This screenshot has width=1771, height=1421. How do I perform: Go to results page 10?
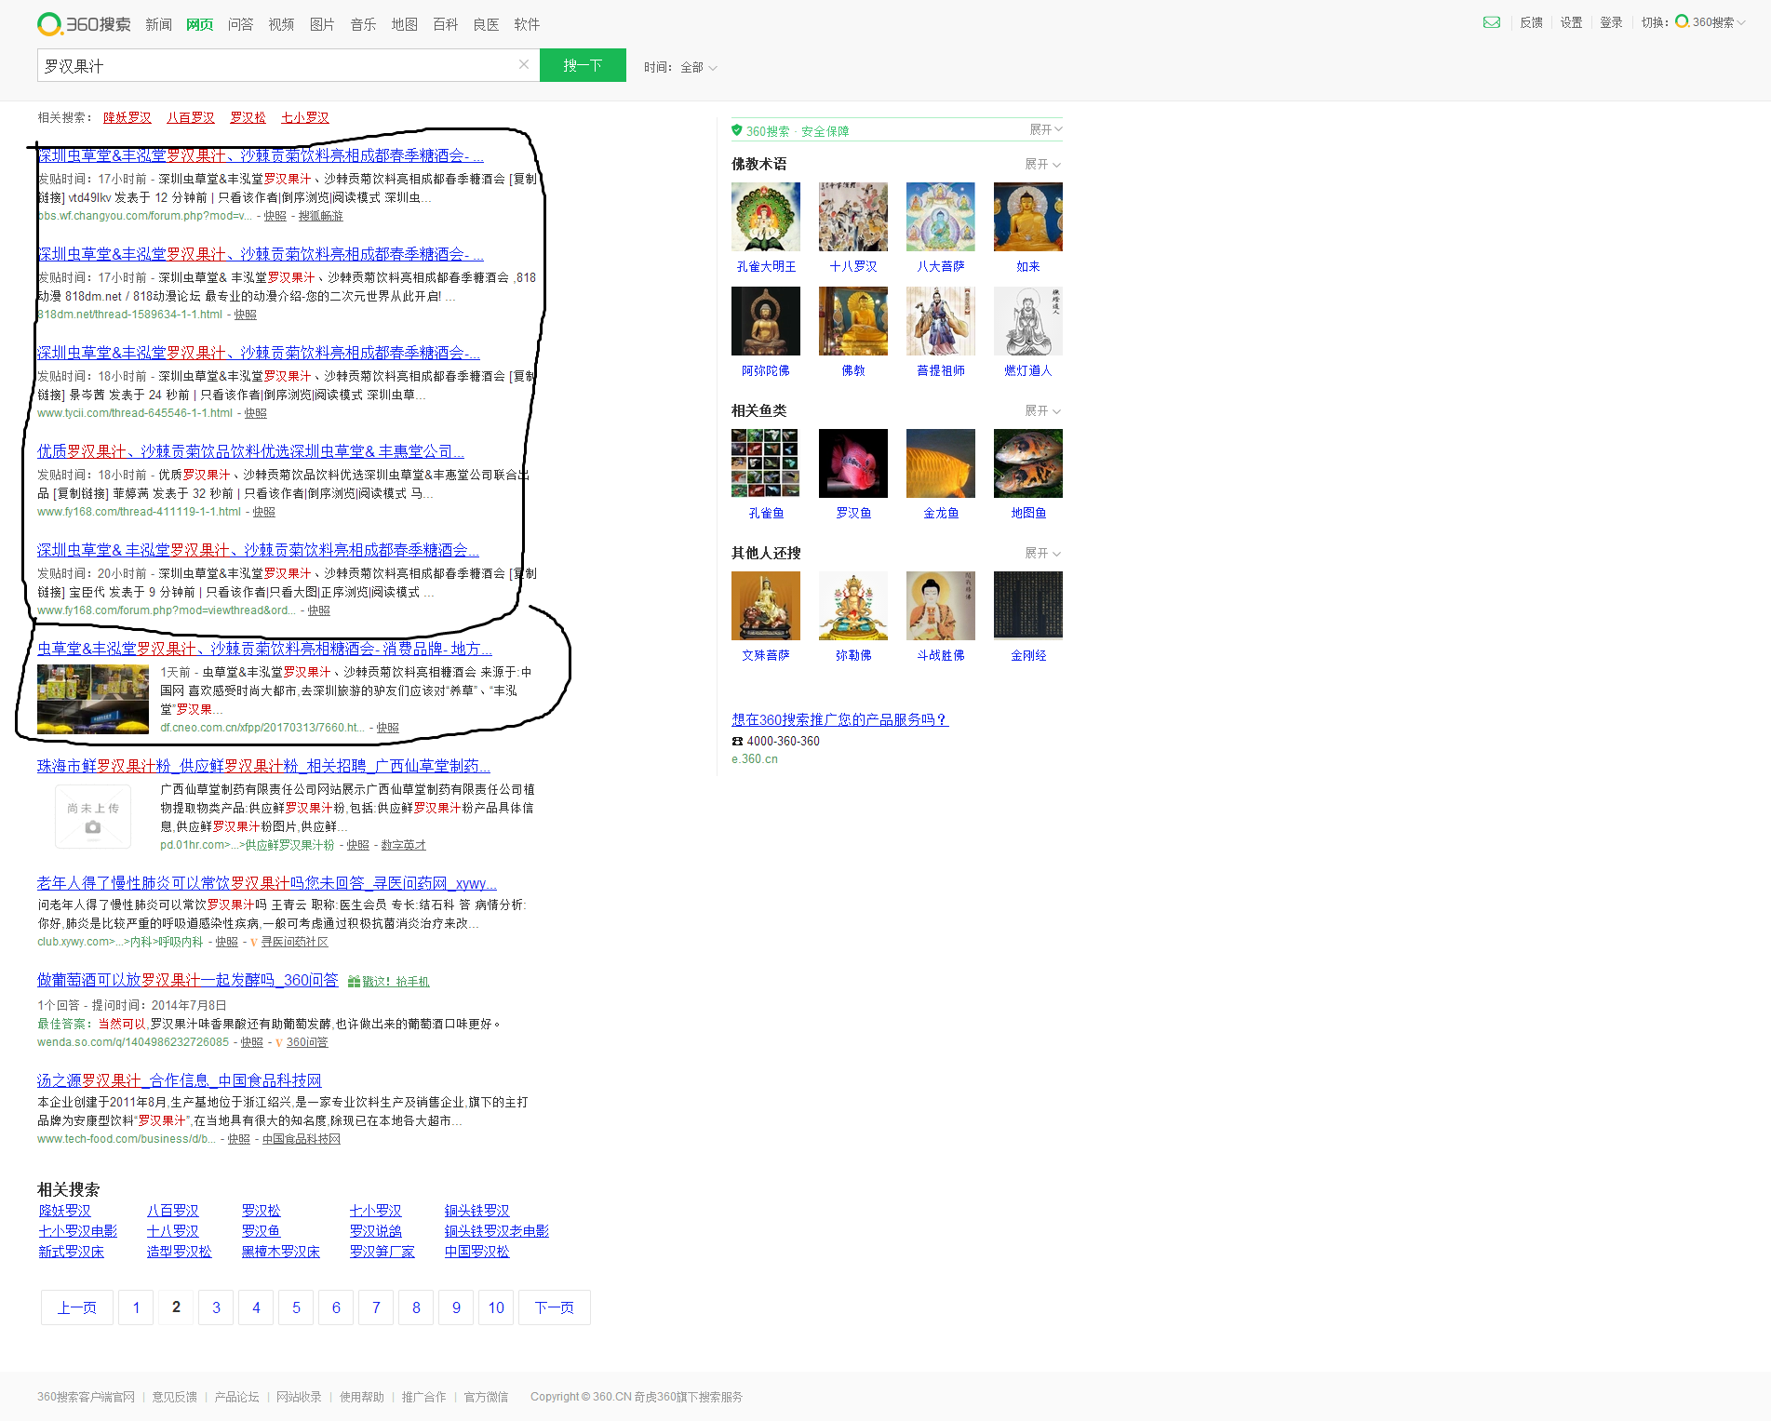[x=496, y=1307]
